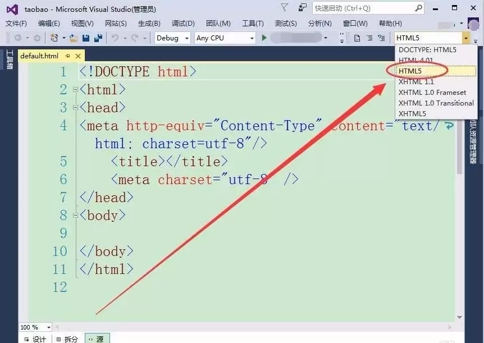Click the Save icon in the toolbar
The height and width of the screenshot is (343, 484).
pos(86,38)
